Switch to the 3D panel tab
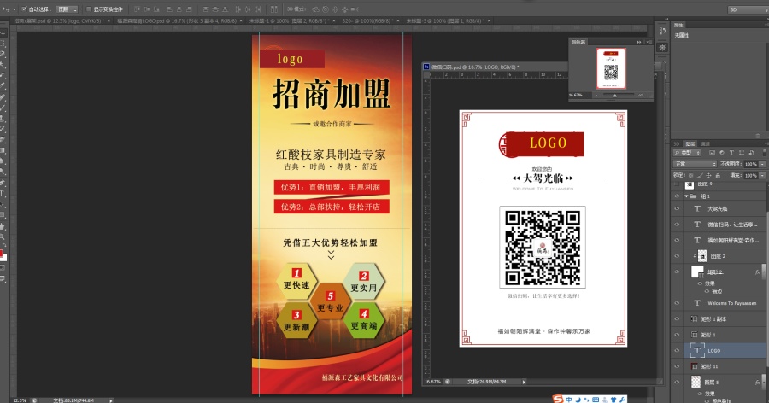769x403 pixels. click(x=677, y=143)
